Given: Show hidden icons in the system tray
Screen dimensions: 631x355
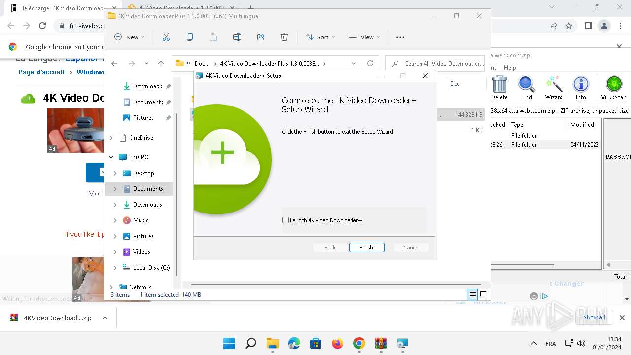Looking at the screenshot, I should (533, 343).
